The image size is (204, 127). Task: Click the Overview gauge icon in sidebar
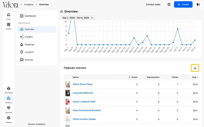[x=22, y=29]
